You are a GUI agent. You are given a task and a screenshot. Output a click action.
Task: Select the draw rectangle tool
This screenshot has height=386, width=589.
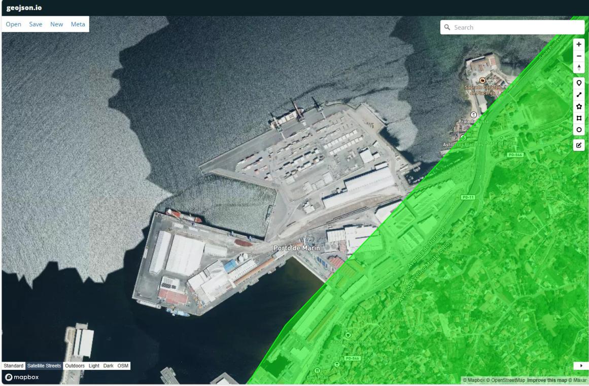[x=578, y=118]
